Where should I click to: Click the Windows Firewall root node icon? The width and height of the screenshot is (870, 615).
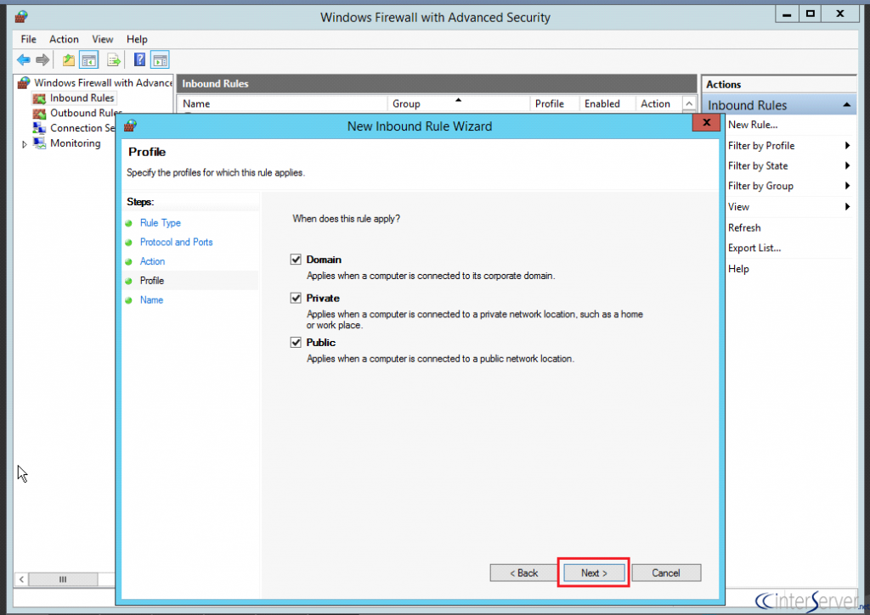(x=23, y=83)
